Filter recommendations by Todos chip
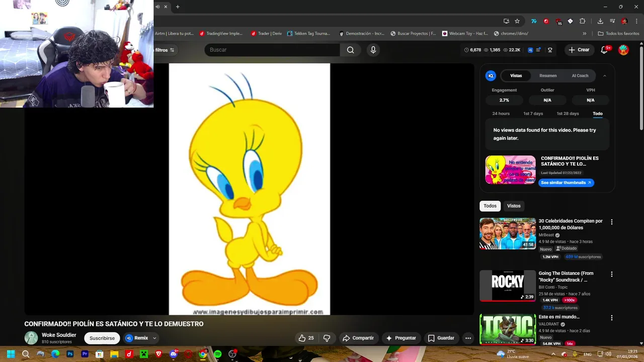This screenshot has height=362, width=644. [490, 206]
